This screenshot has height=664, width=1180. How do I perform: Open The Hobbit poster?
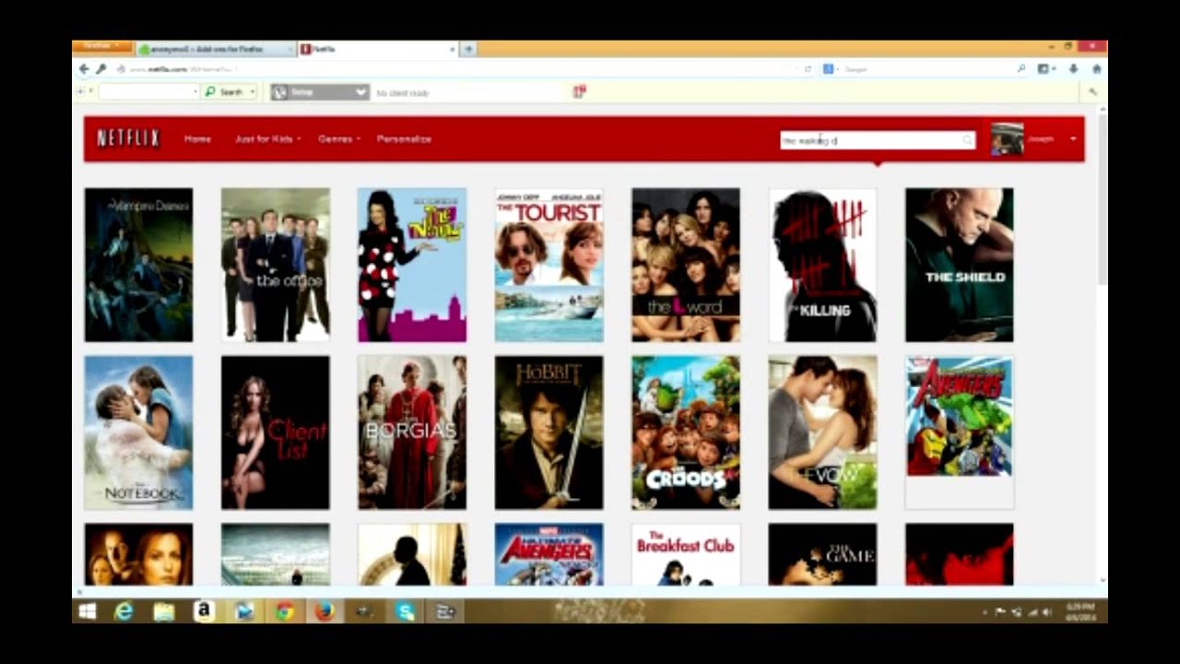549,433
